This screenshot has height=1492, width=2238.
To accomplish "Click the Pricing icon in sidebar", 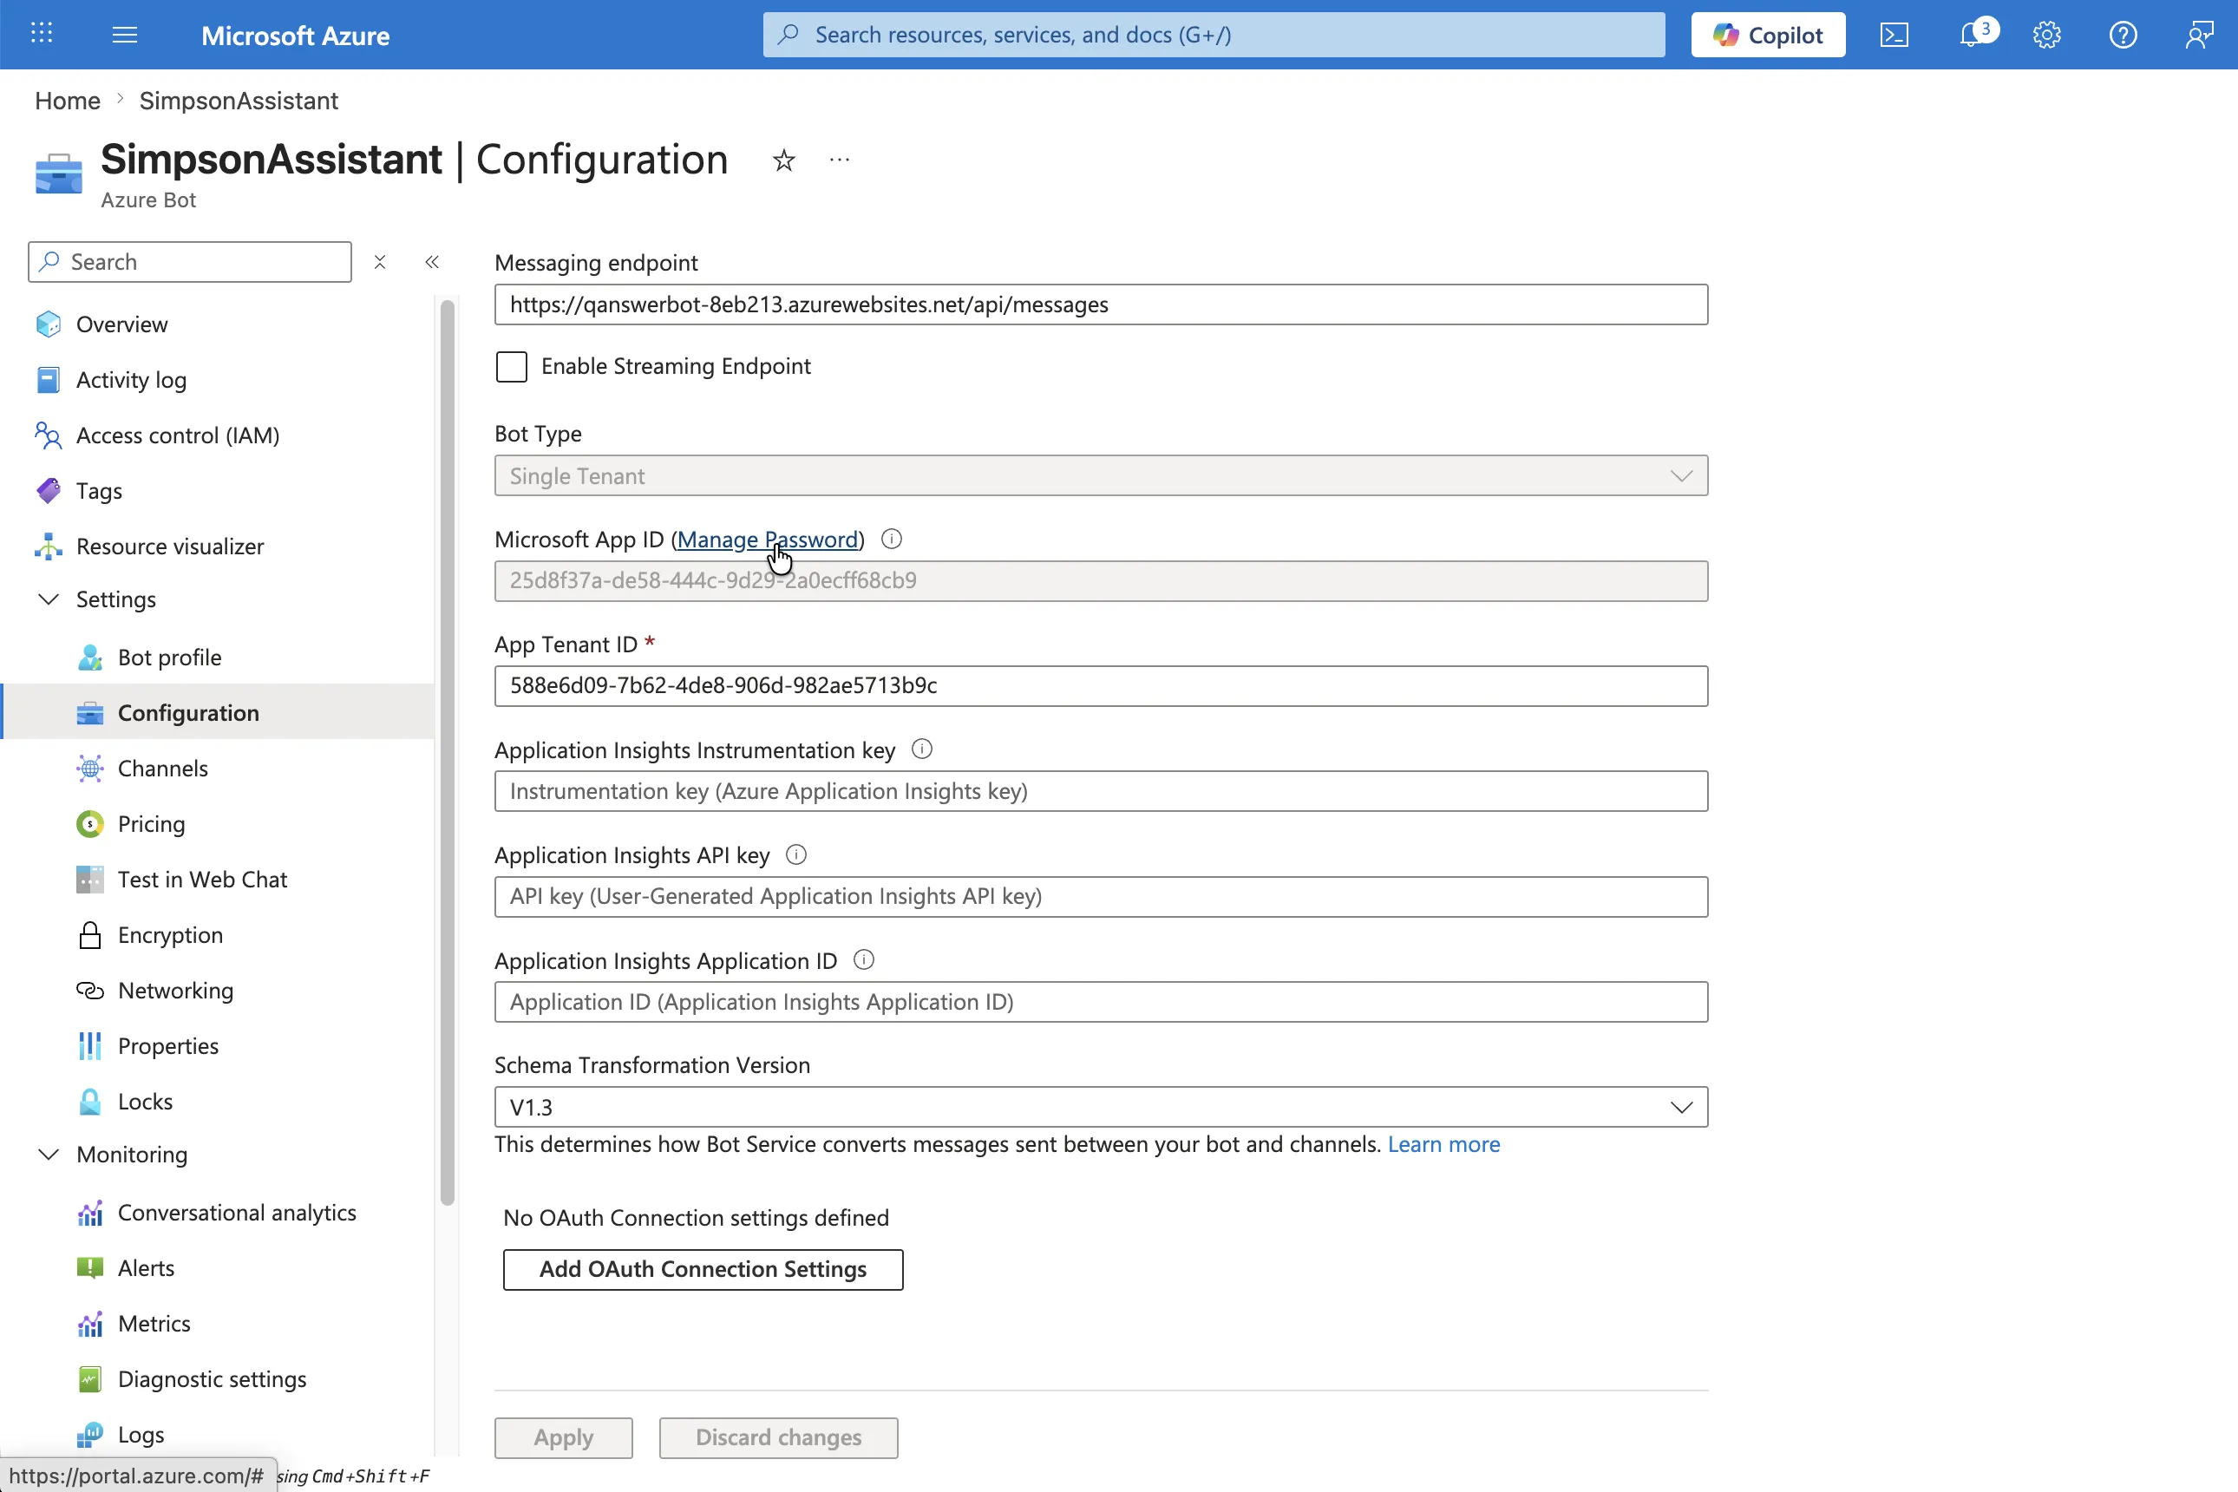I will [89, 824].
